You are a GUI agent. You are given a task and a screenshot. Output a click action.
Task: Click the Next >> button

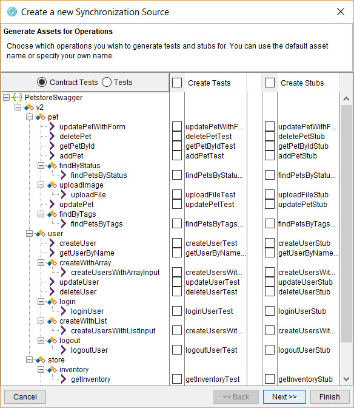coord(284,397)
